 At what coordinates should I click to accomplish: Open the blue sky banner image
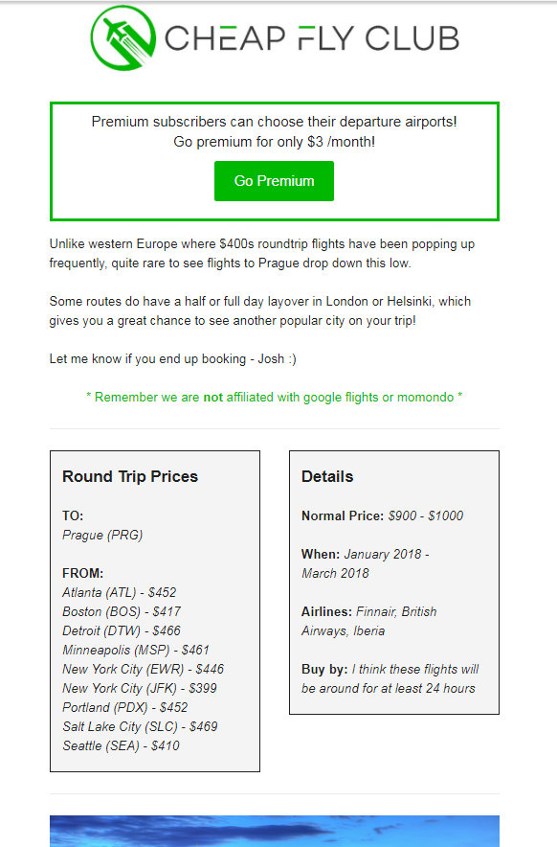[x=274, y=831]
